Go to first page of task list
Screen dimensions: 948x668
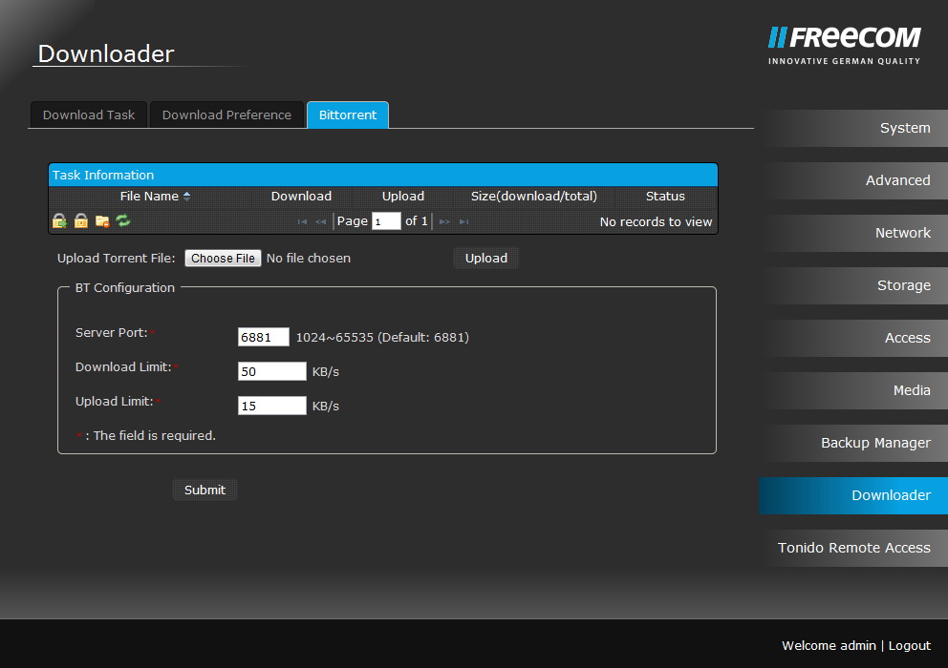[302, 221]
